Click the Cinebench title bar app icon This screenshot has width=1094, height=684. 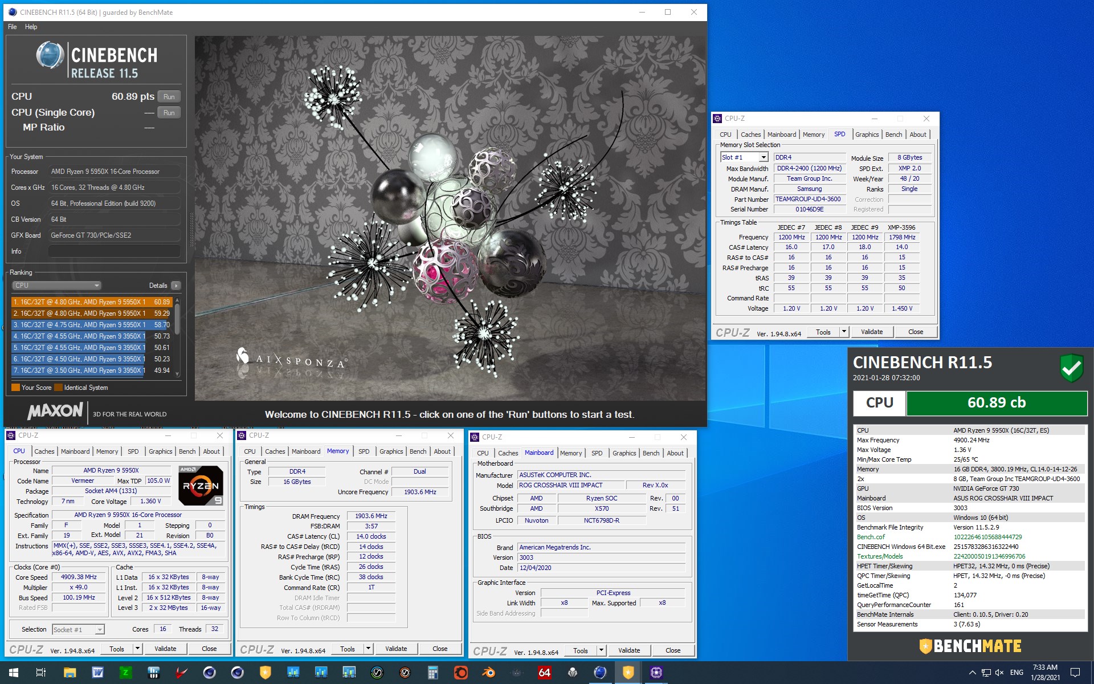(x=13, y=12)
